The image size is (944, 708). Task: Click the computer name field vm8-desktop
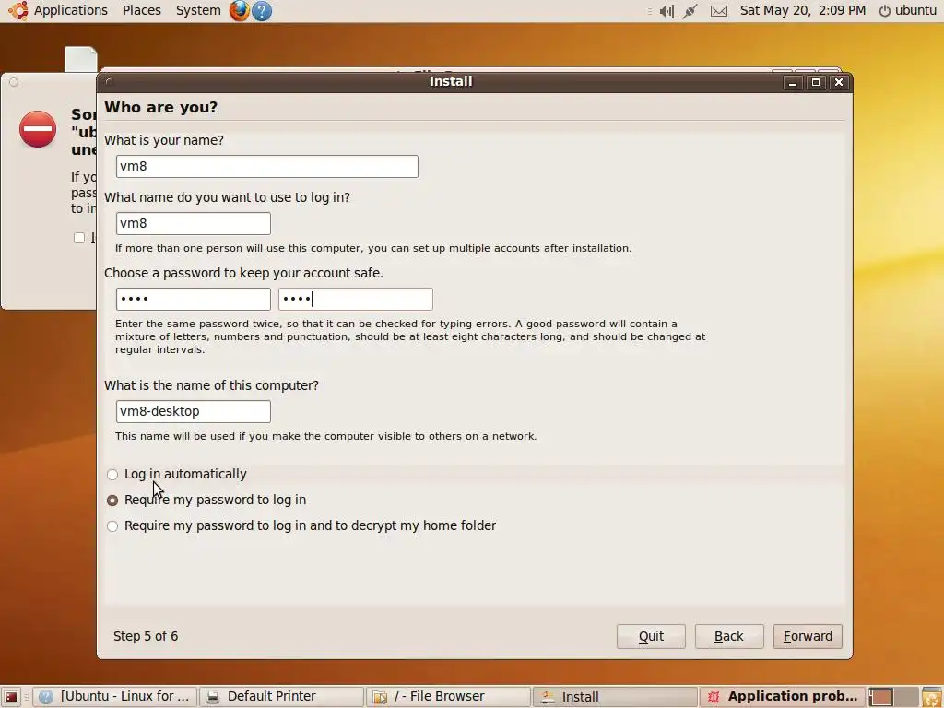pos(194,412)
